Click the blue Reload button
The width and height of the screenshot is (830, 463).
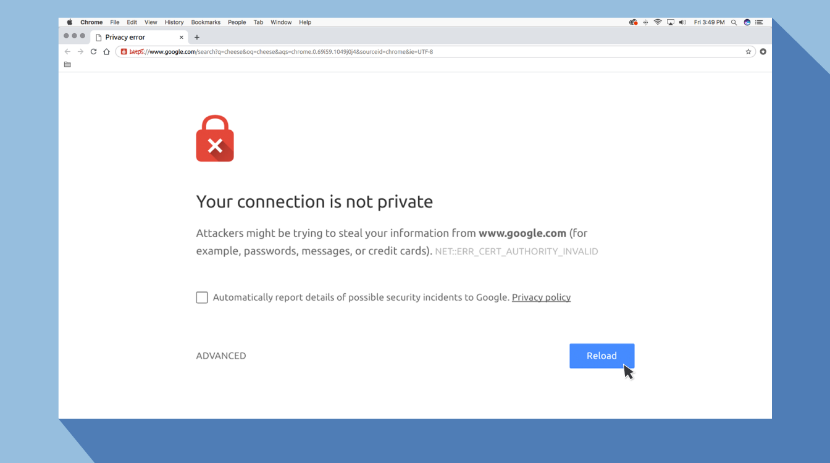(x=602, y=356)
